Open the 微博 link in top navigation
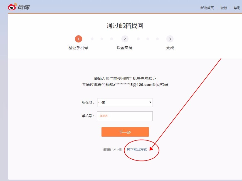 click(x=224, y=8)
